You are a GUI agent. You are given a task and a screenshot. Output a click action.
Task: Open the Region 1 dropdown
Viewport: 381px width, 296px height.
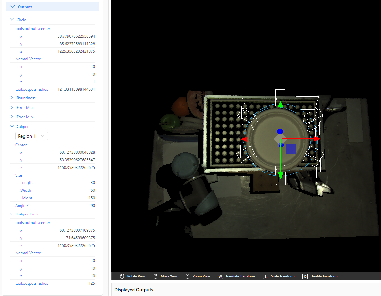[x=32, y=136]
